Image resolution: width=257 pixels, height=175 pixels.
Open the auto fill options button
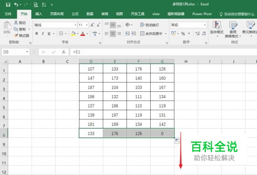coord(177,141)
